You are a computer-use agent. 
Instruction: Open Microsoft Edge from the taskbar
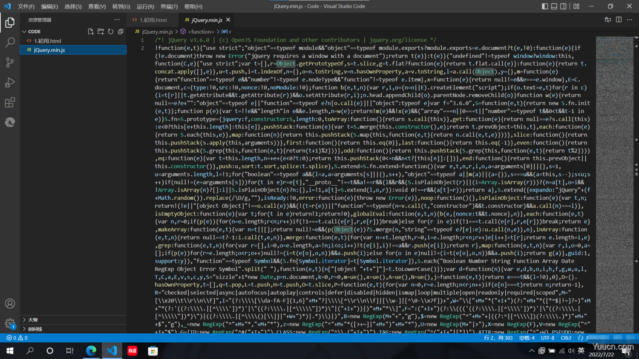pos(91,350)
